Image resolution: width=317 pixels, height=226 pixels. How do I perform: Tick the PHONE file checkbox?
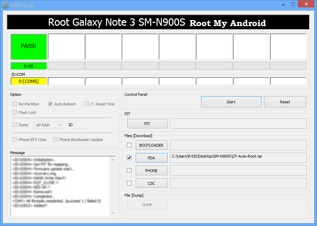click(x=129, y=171)
